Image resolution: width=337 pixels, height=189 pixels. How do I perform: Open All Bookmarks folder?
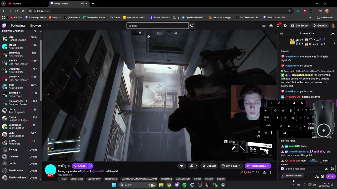pos(326,17)
